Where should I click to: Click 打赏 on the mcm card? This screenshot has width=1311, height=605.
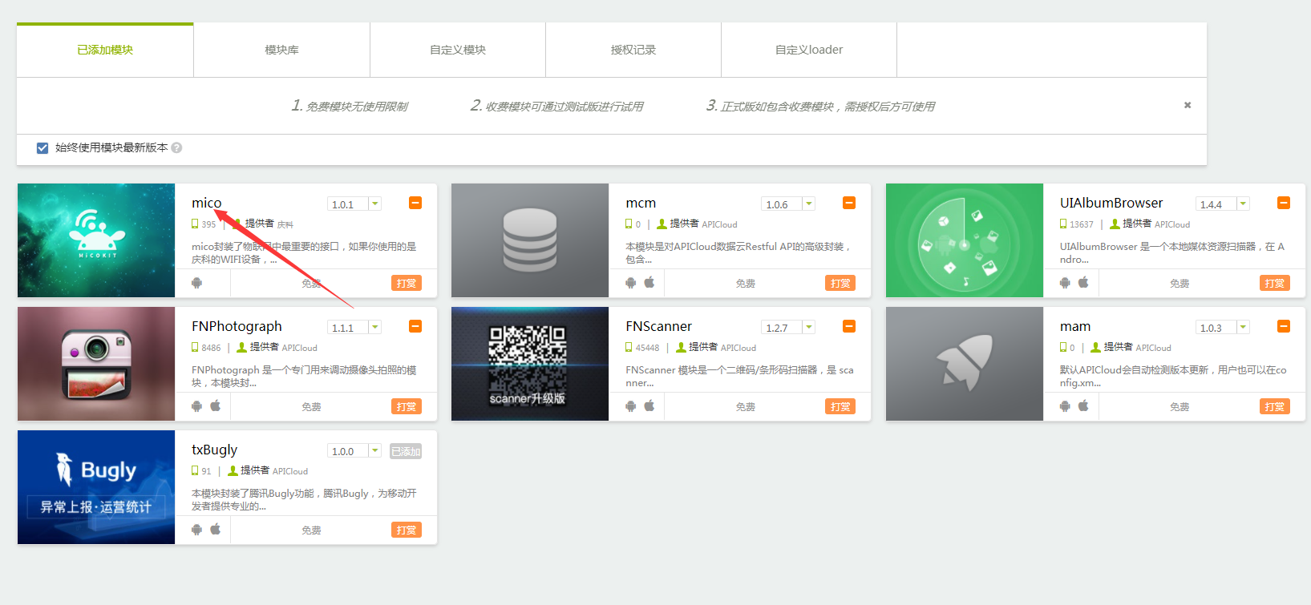(840, 283)
